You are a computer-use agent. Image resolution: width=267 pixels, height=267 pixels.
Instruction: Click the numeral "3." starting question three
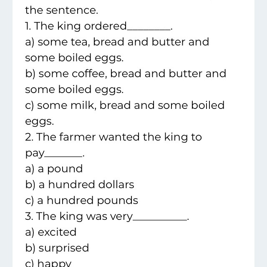[x=29, y=217]
